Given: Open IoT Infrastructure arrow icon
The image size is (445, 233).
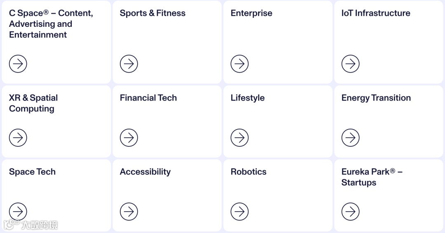Looking at the screenshot, I should [x=351, y=64].
